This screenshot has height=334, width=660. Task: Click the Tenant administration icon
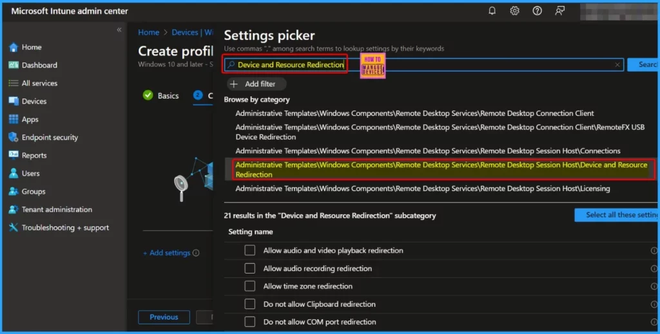point(14,209)
